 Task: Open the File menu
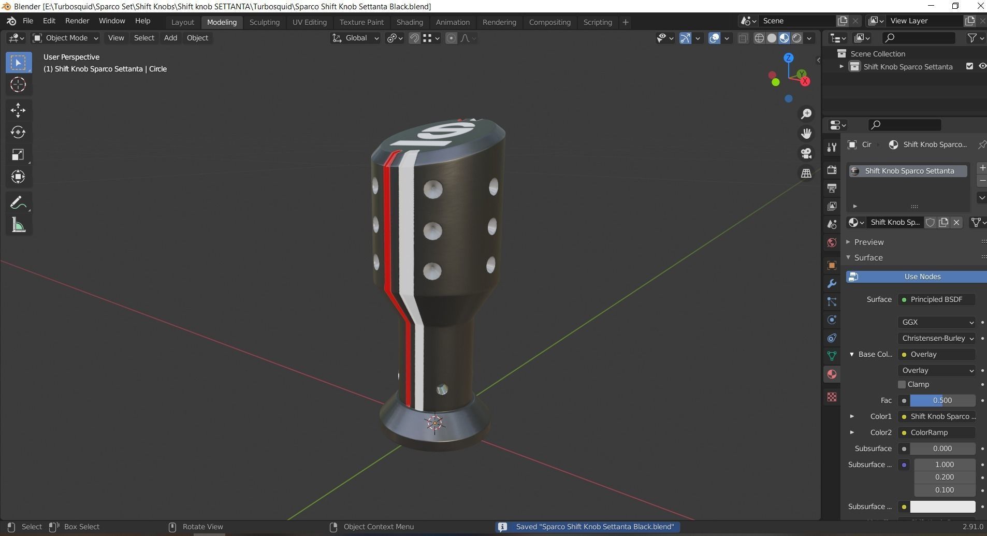click(28, 21)
